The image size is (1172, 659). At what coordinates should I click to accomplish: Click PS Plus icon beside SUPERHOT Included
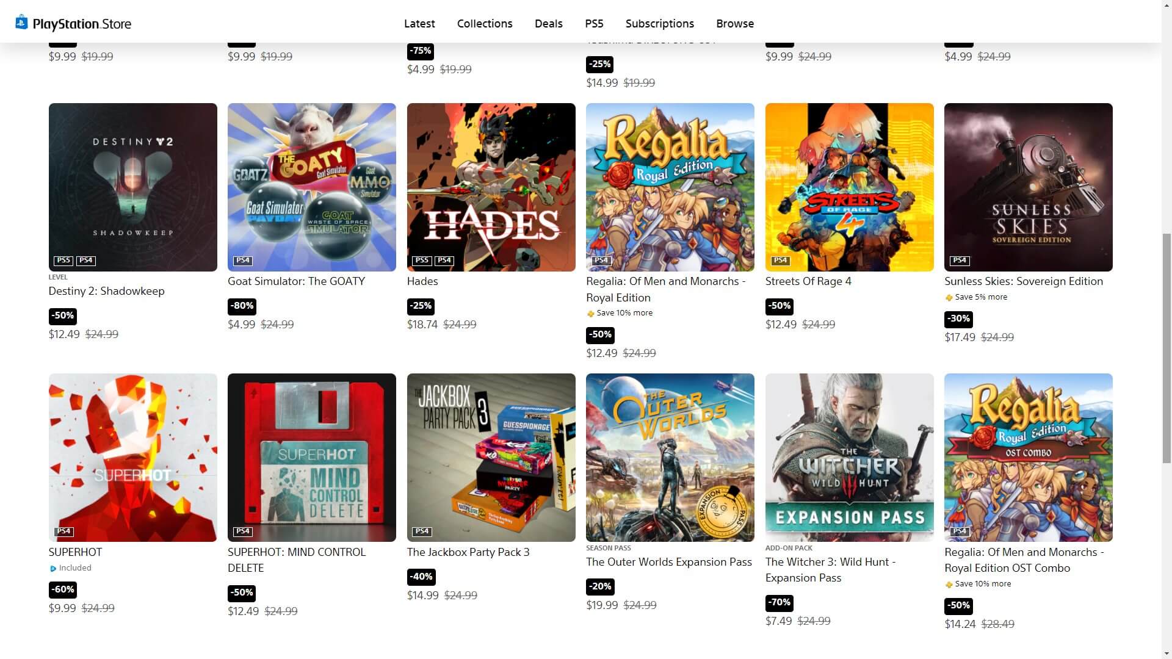(53, 568)
